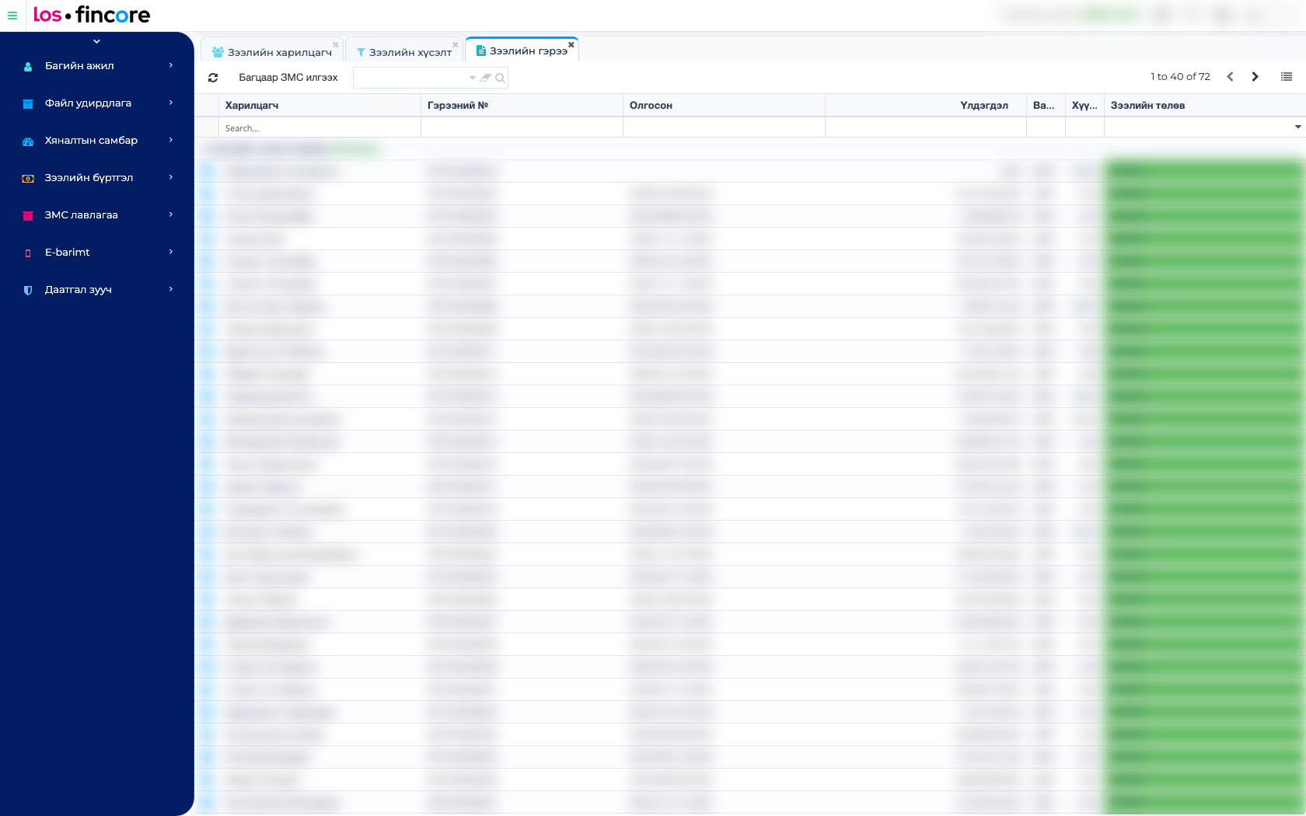
Task: Open Багийн ажил menu item
Action: pyautogui.click(x=97, y=66)
